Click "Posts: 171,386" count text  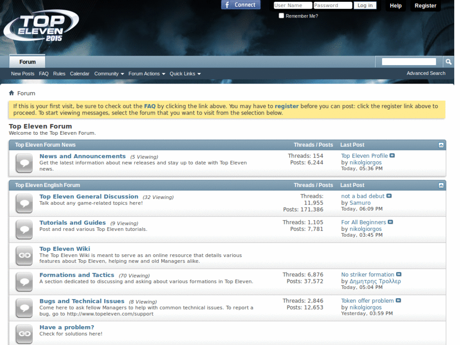point(303,209)
